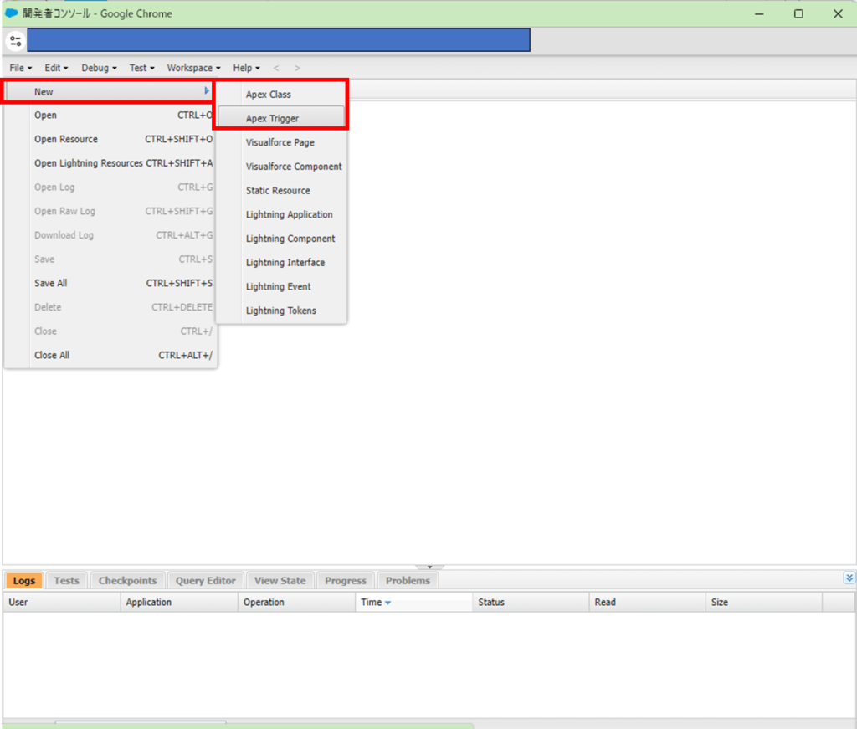
Task: Choose Apex Class in the submenu
Action: coord(269,95)
